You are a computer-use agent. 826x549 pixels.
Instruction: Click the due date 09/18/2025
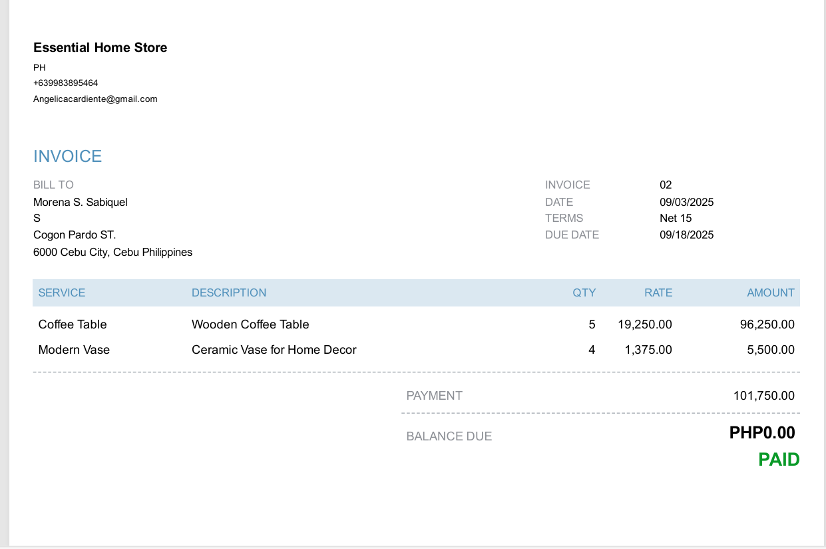(x=686, y=235)
